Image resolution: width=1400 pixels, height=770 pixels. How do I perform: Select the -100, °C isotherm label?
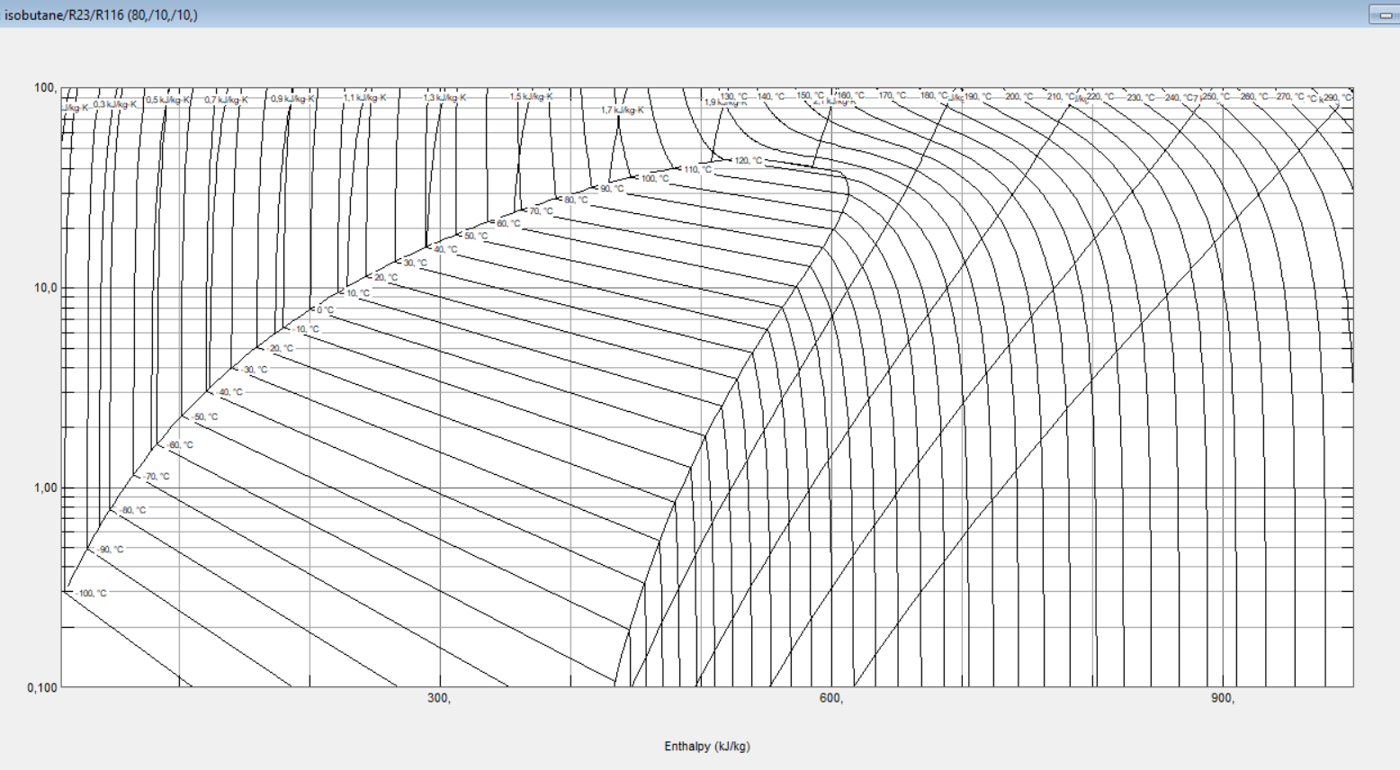pos(91,594)
